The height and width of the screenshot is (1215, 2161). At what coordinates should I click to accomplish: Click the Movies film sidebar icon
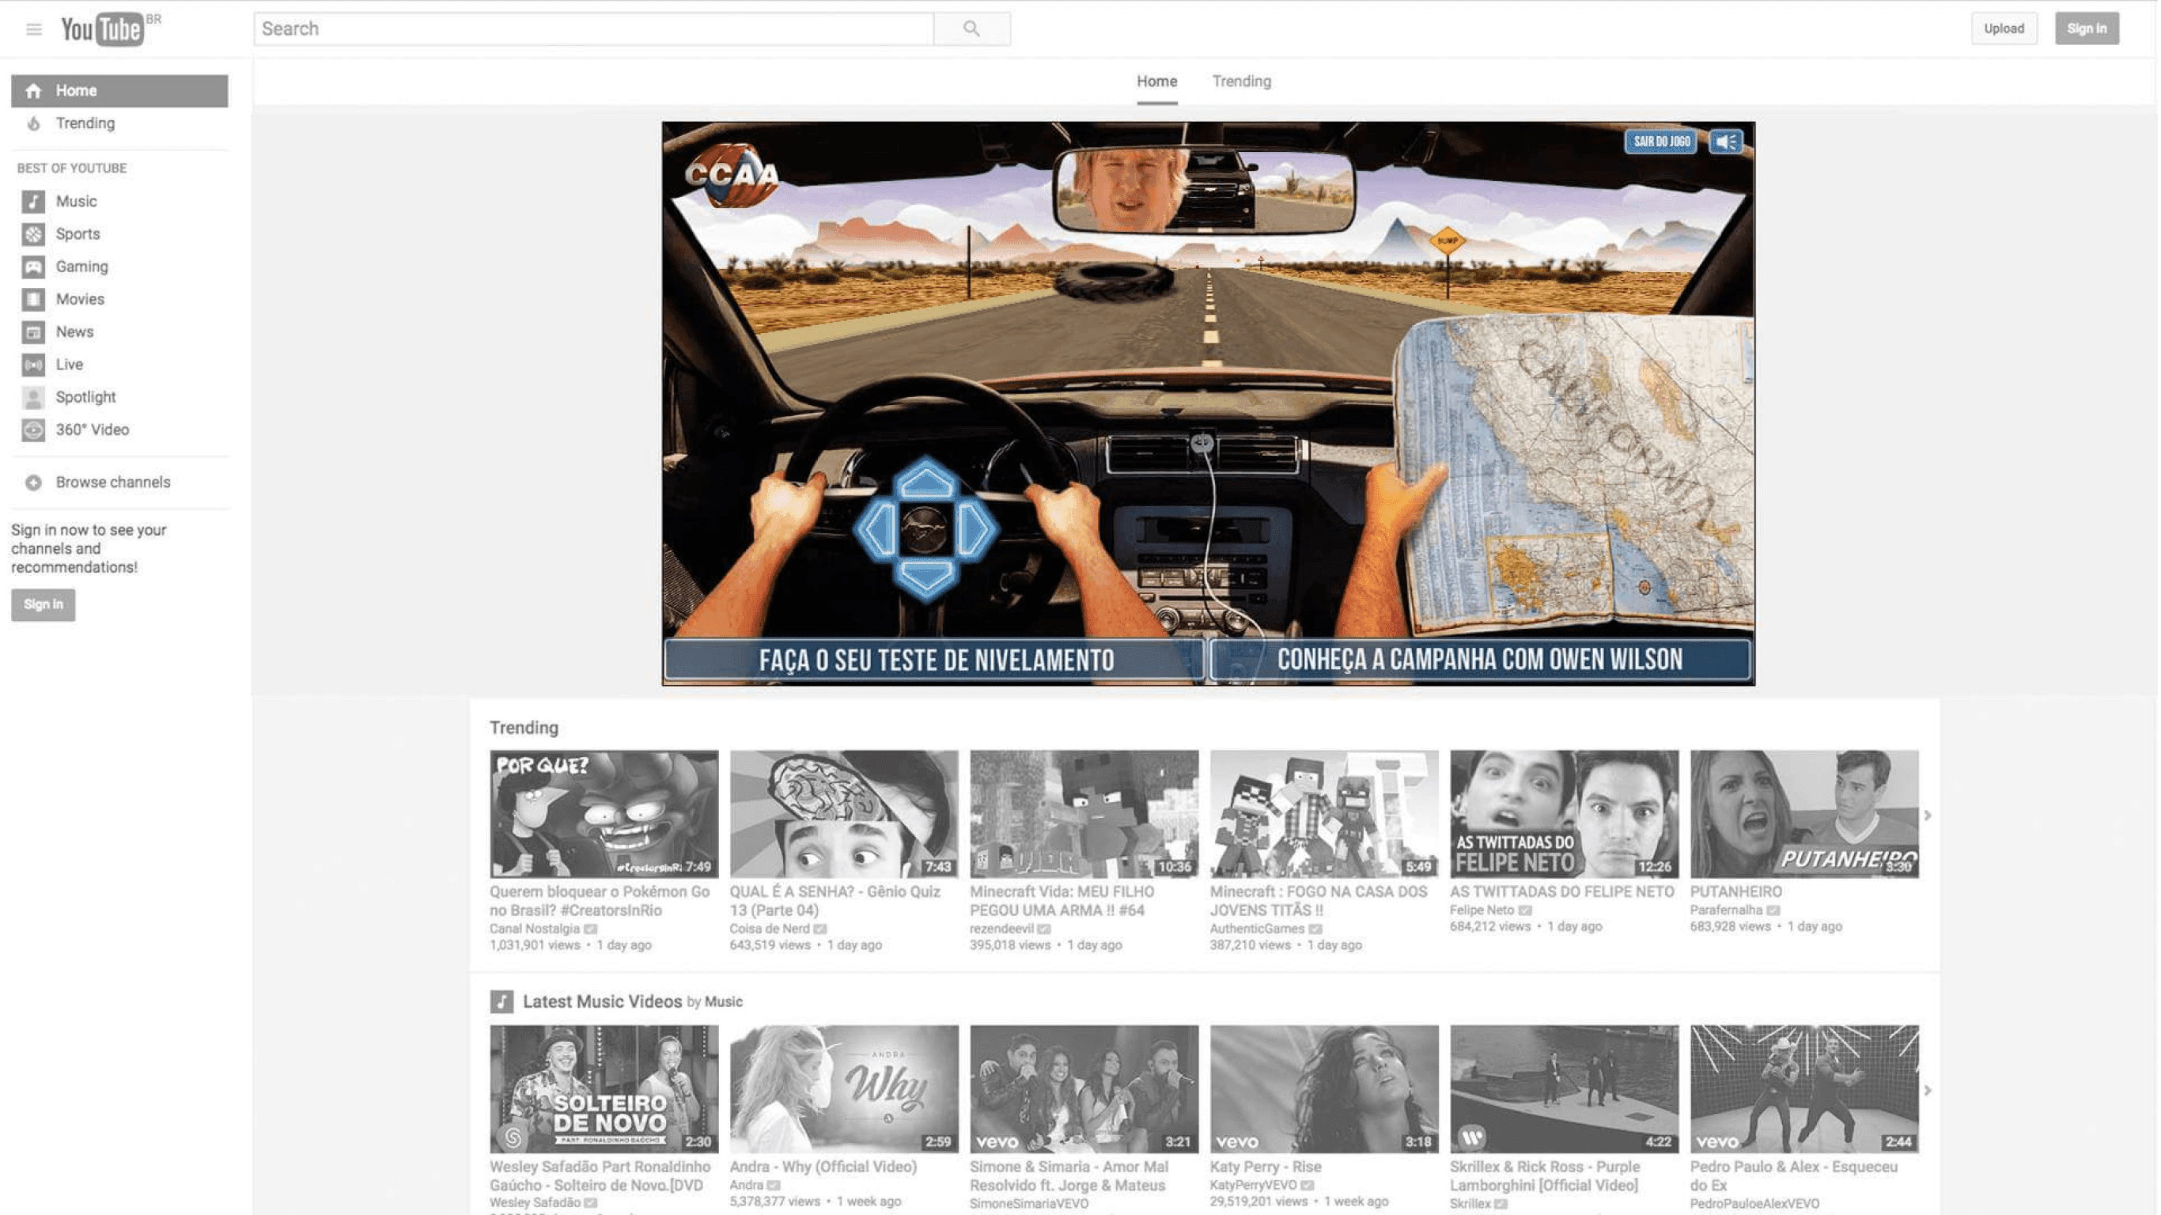point(32,300)
